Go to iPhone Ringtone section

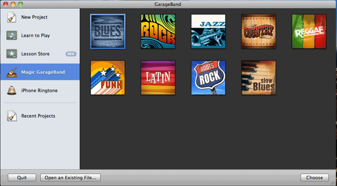tap(40, 91)
